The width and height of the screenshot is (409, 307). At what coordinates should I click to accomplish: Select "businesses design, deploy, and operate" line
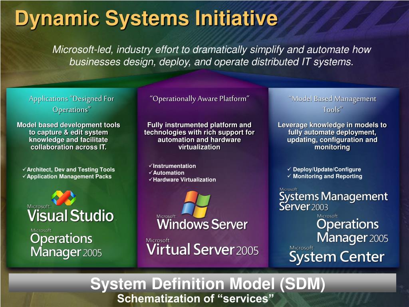coord(211,62)
